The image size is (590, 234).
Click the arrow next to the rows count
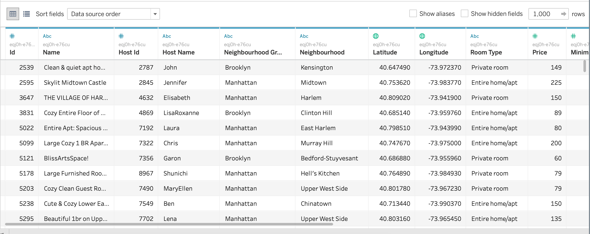click(x=563, y=14)
